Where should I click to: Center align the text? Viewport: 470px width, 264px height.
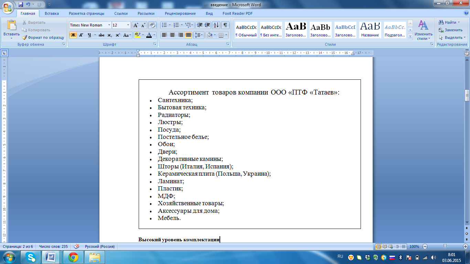172,35
